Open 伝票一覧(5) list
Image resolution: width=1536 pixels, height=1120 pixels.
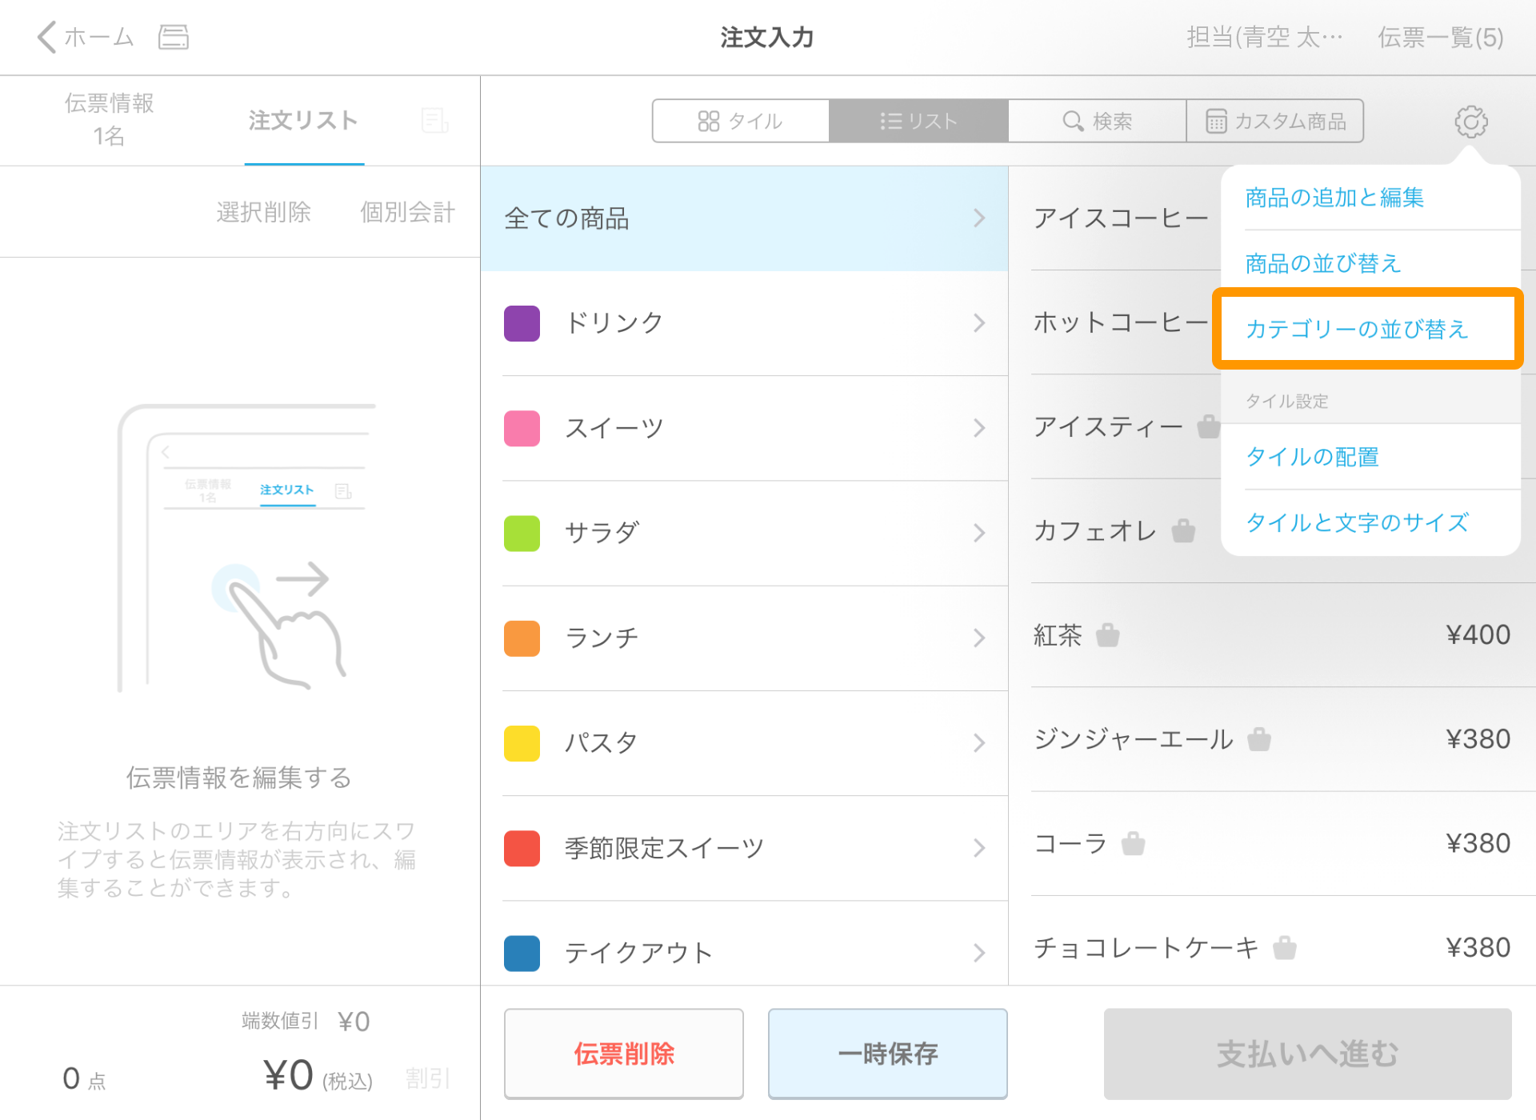coord(1440,37)
